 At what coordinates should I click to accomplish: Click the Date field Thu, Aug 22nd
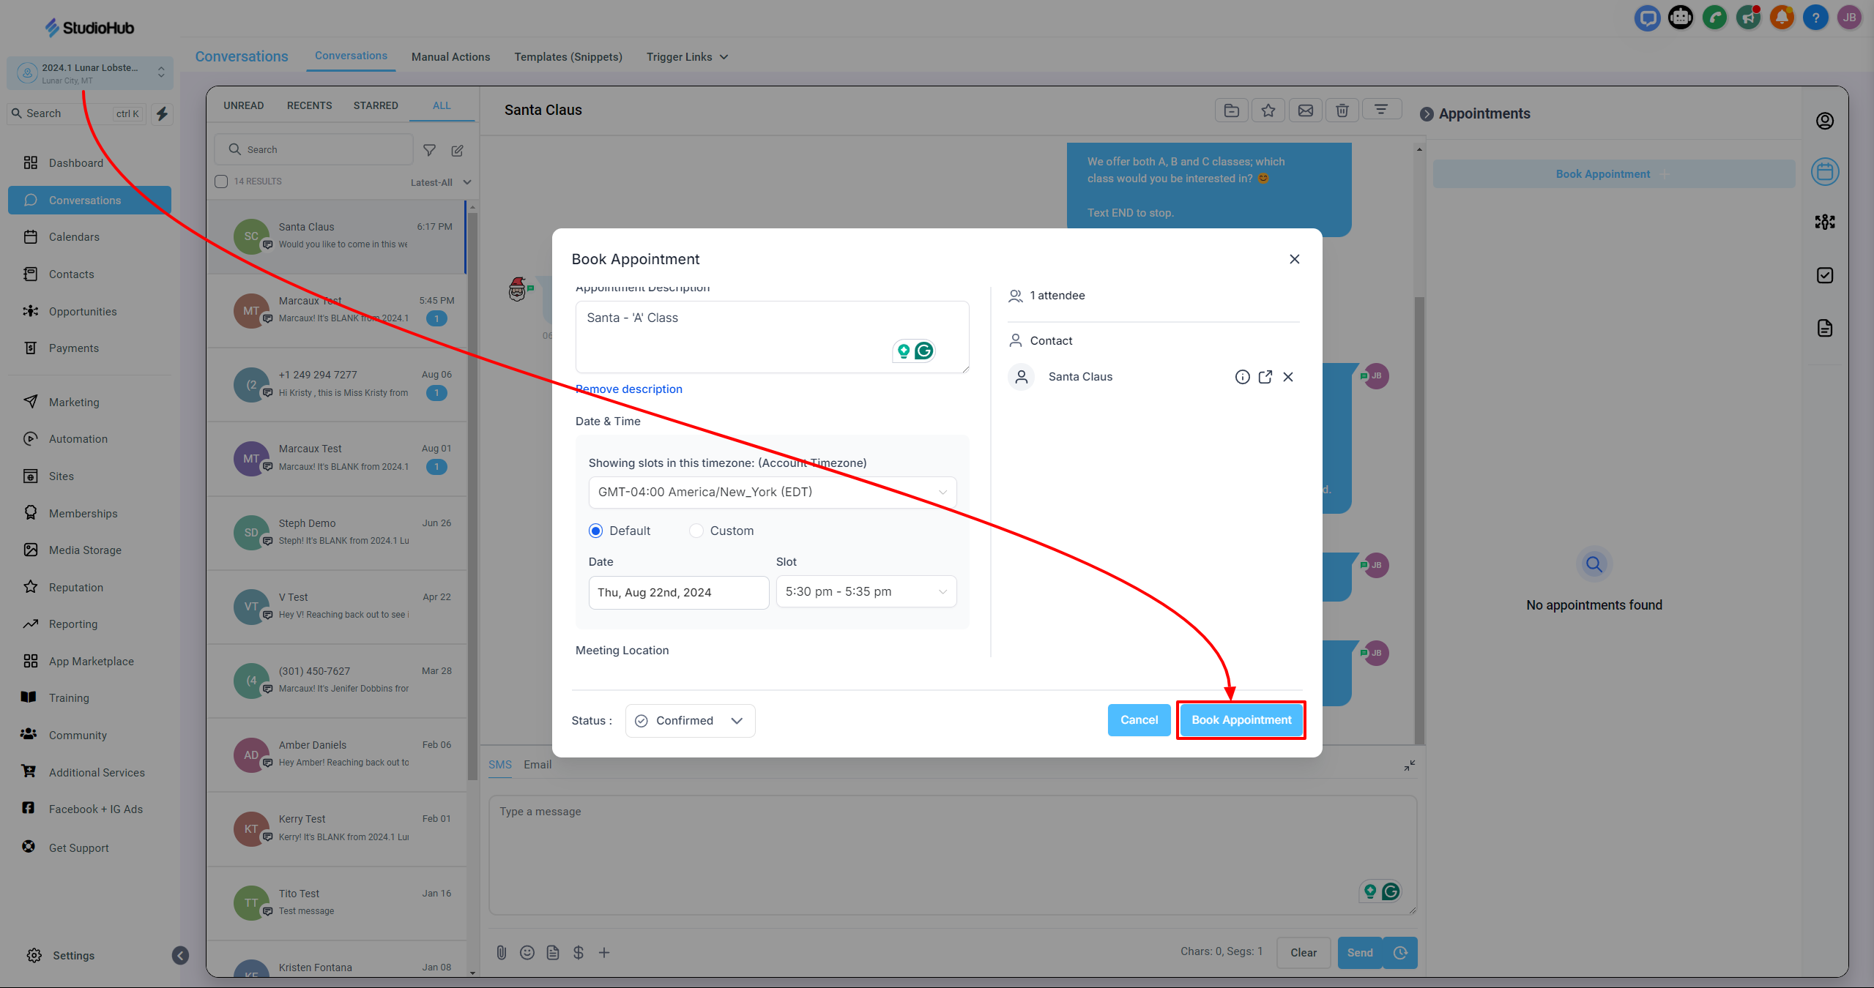click(678, 592)
